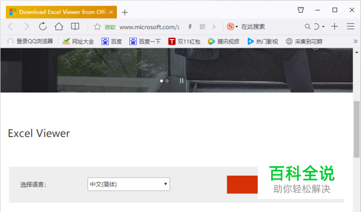Show the QR code icon in address bar

pos(202,27)
